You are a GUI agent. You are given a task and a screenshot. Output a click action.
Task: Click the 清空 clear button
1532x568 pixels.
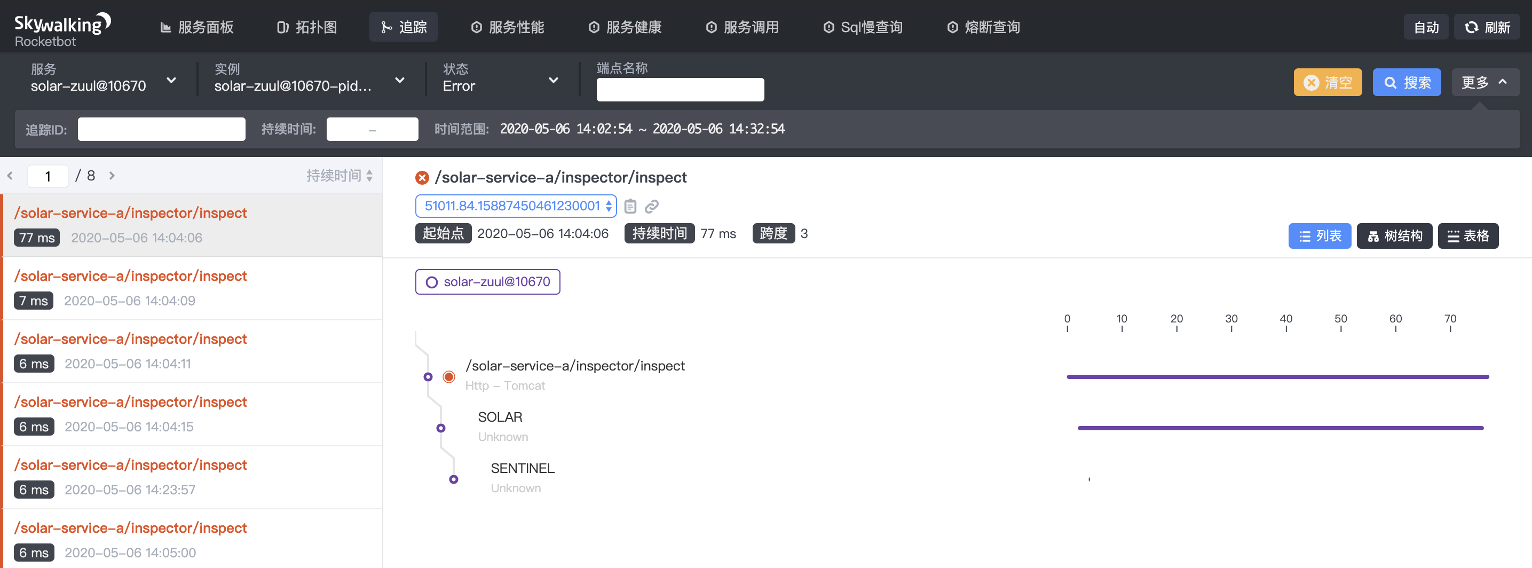point(1328,82)
